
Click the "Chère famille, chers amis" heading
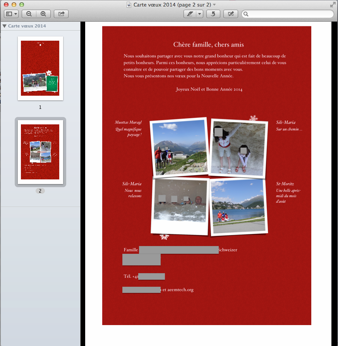[x=208, y=45]
